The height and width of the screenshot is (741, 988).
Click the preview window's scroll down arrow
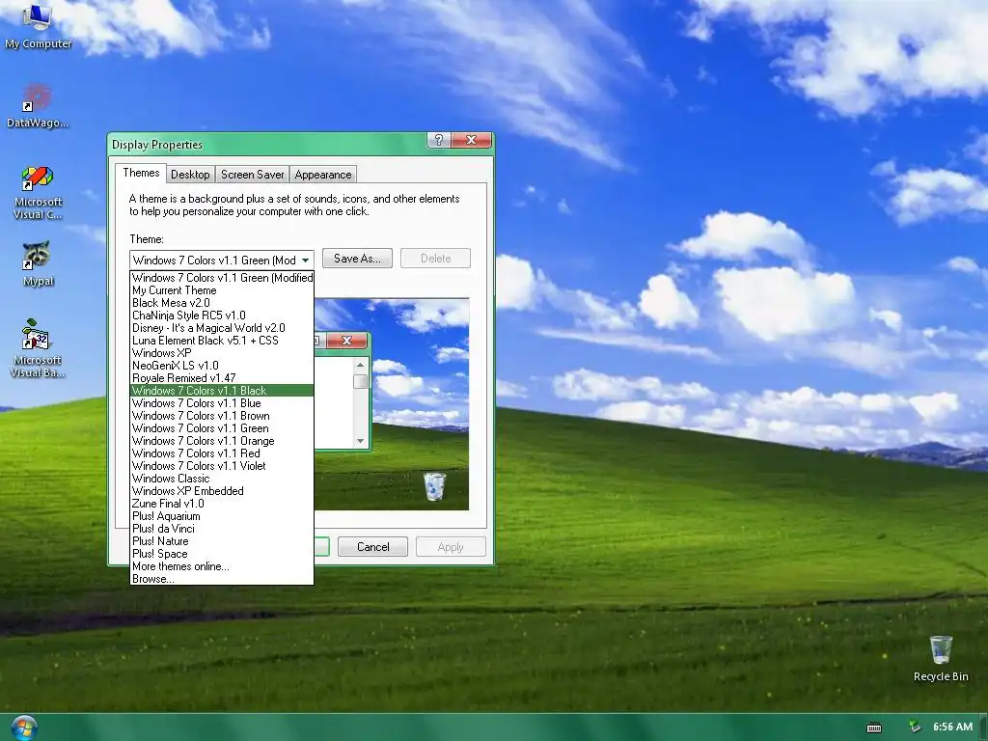361,441
